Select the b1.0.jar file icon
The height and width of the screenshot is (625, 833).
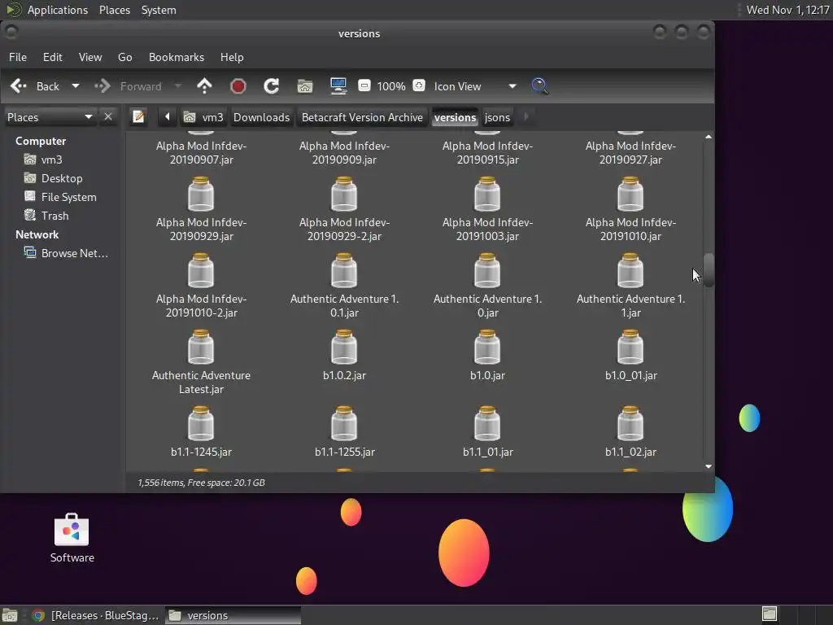pos(487,347)
